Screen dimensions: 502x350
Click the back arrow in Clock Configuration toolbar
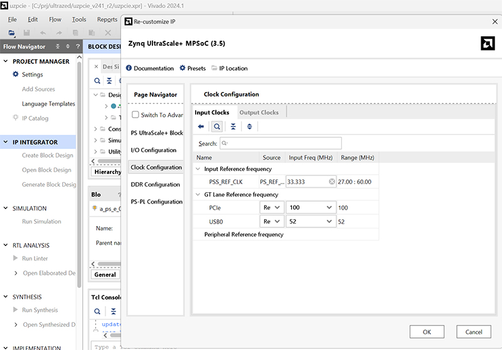pos(201,126)
